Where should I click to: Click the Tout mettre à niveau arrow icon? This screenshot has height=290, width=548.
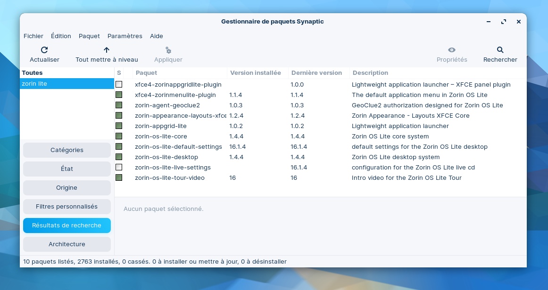[107, 50]
